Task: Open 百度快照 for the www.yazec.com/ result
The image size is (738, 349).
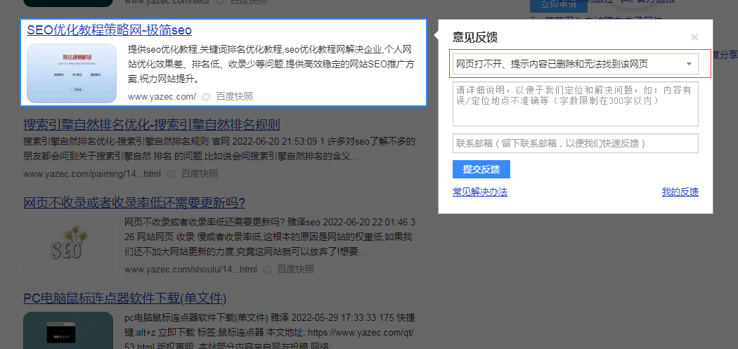Action: coord(234,97)
